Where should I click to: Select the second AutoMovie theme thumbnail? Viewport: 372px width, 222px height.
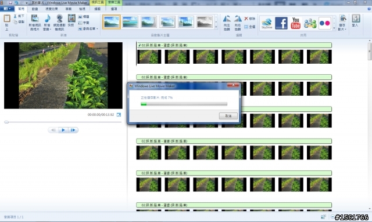point(130,22)
